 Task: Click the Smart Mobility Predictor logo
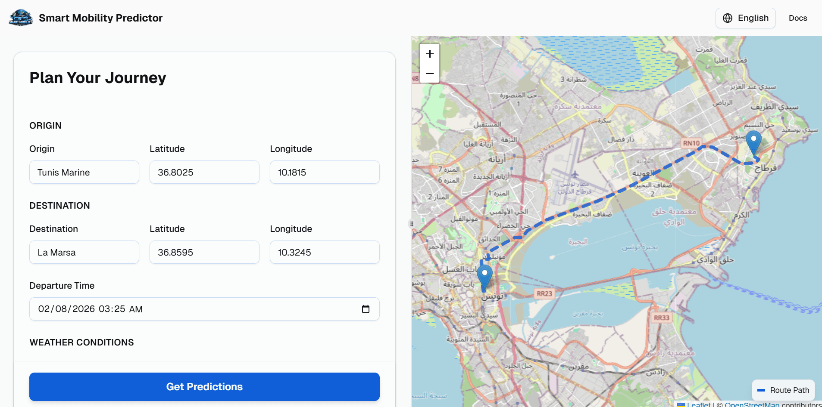click(x=20, y=18)
